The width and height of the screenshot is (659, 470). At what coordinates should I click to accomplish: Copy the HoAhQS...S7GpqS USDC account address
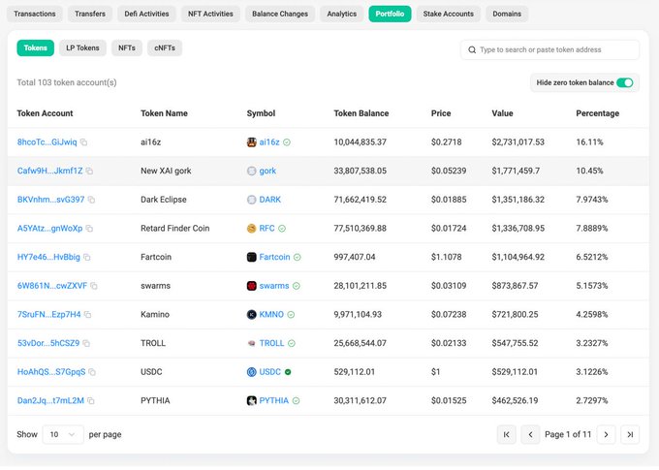click(x=92, y=372)
